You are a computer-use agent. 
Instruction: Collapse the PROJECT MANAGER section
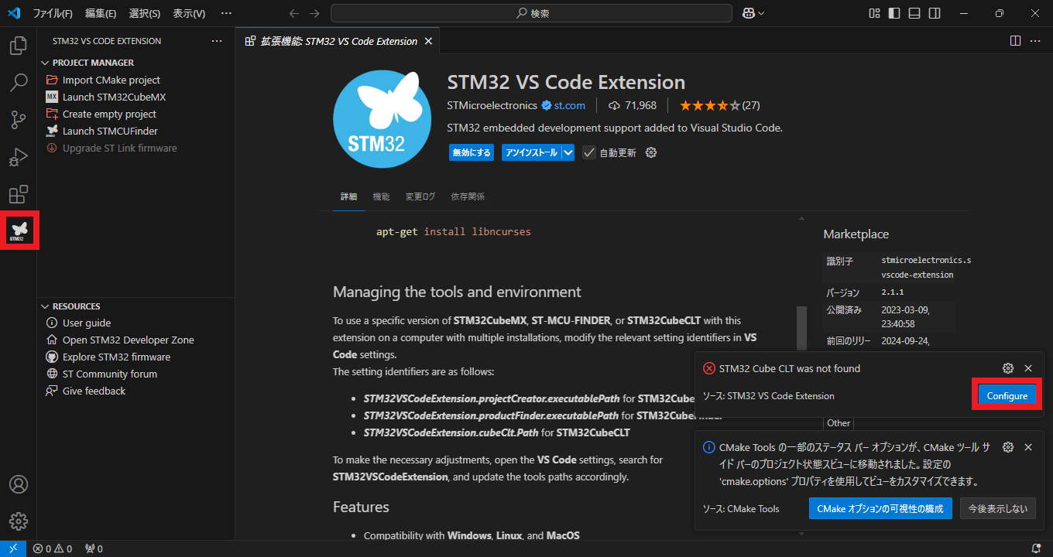(45, 62)
